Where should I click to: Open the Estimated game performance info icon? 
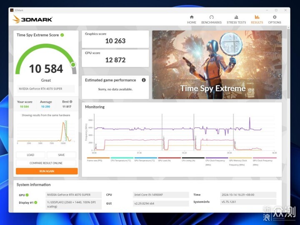(x=144, y=80)
